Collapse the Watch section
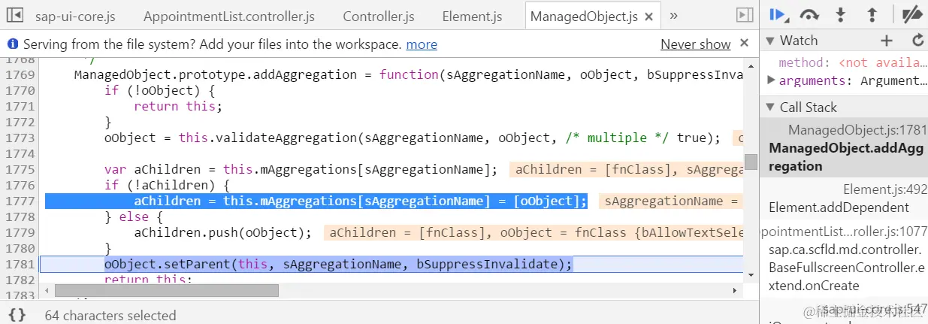Screen dimensions: 928x324 coord(769,41)
